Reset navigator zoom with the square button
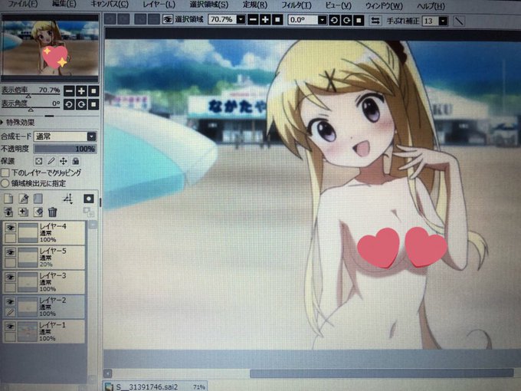The height and width of the screenshot is (391, 521). (x=93, y=90)
